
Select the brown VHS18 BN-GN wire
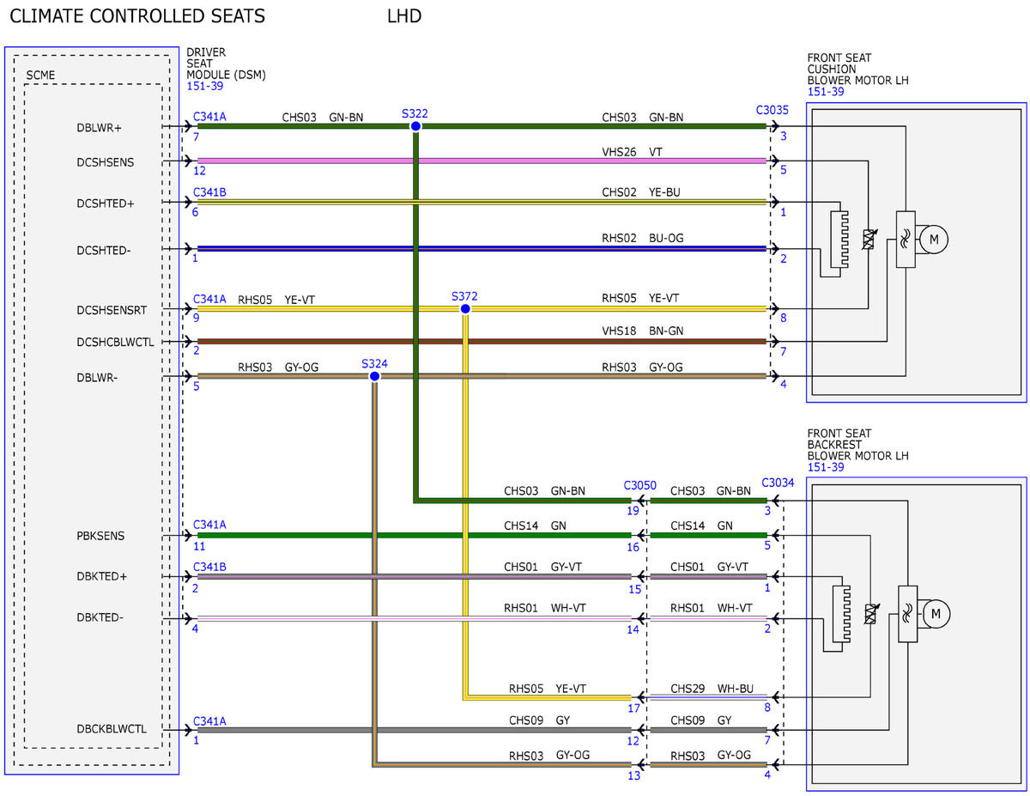482,342
